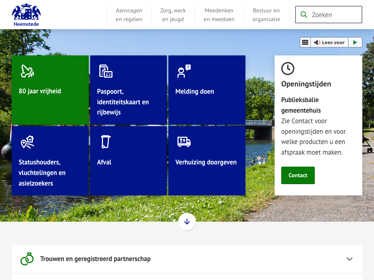Open the Meedenken en meedoen menu
The width and height of the screenshot is (374, 280).
click(x=219, y=15)
